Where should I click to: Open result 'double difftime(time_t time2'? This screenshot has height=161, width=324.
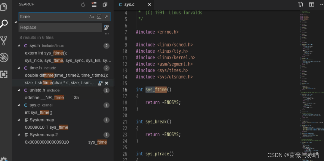click(66, 75)
